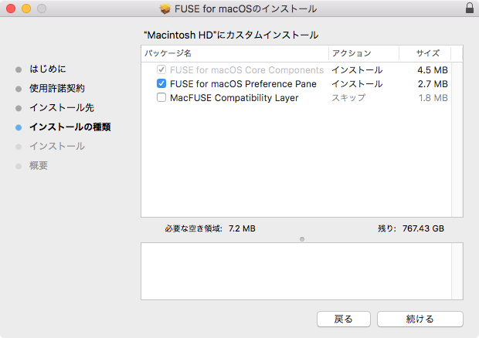Click the アクション column header
This screenshot has height=338, width=479.
tap(364, 53)
